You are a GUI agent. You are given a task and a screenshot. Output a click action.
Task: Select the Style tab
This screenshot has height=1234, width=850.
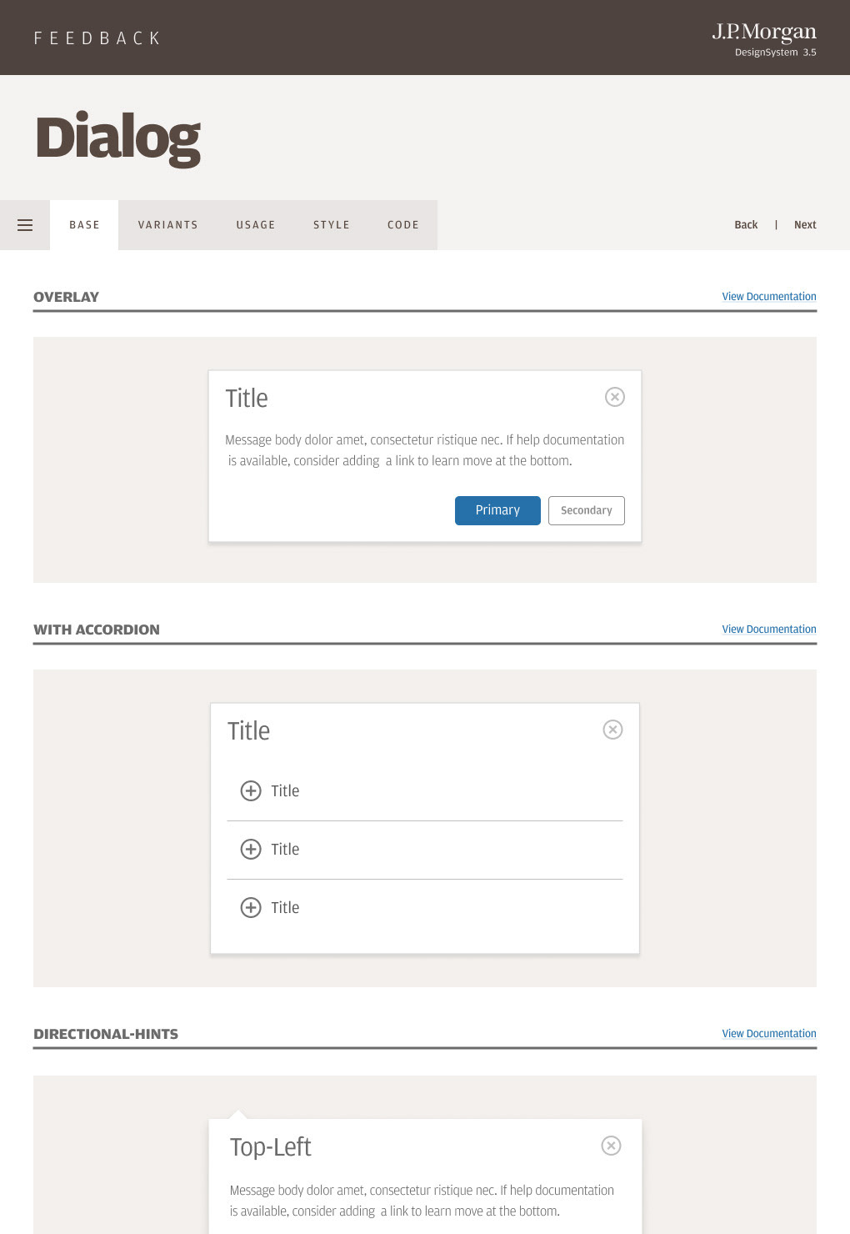point(332,225)
